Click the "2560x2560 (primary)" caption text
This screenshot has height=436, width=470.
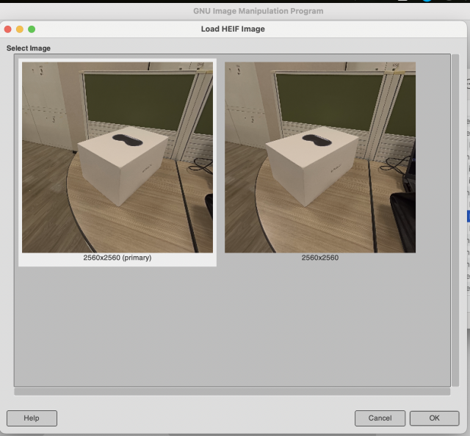[117, 258]
